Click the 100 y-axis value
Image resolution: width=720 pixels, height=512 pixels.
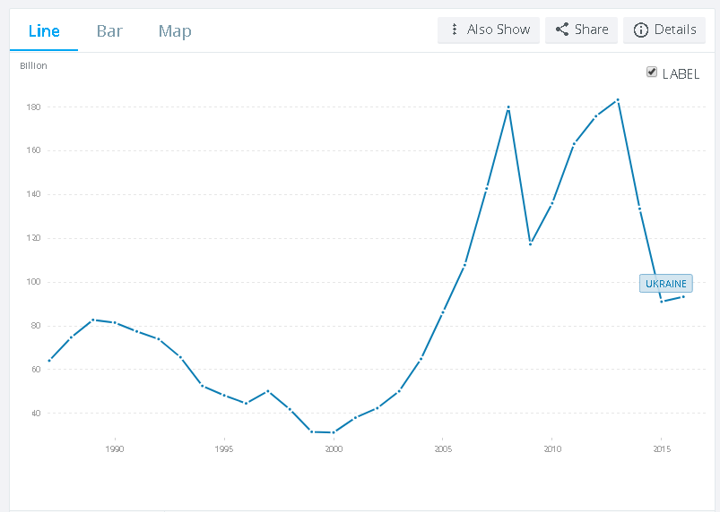[33, 282]
